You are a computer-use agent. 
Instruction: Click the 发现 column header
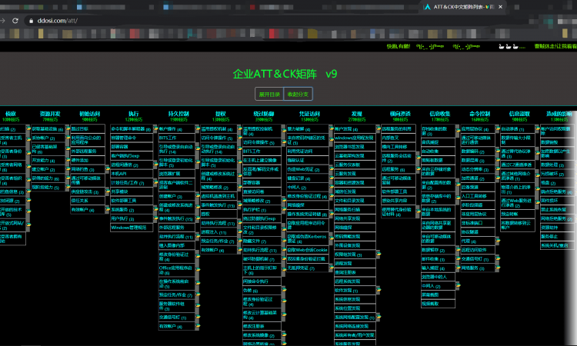pos(356,114)
